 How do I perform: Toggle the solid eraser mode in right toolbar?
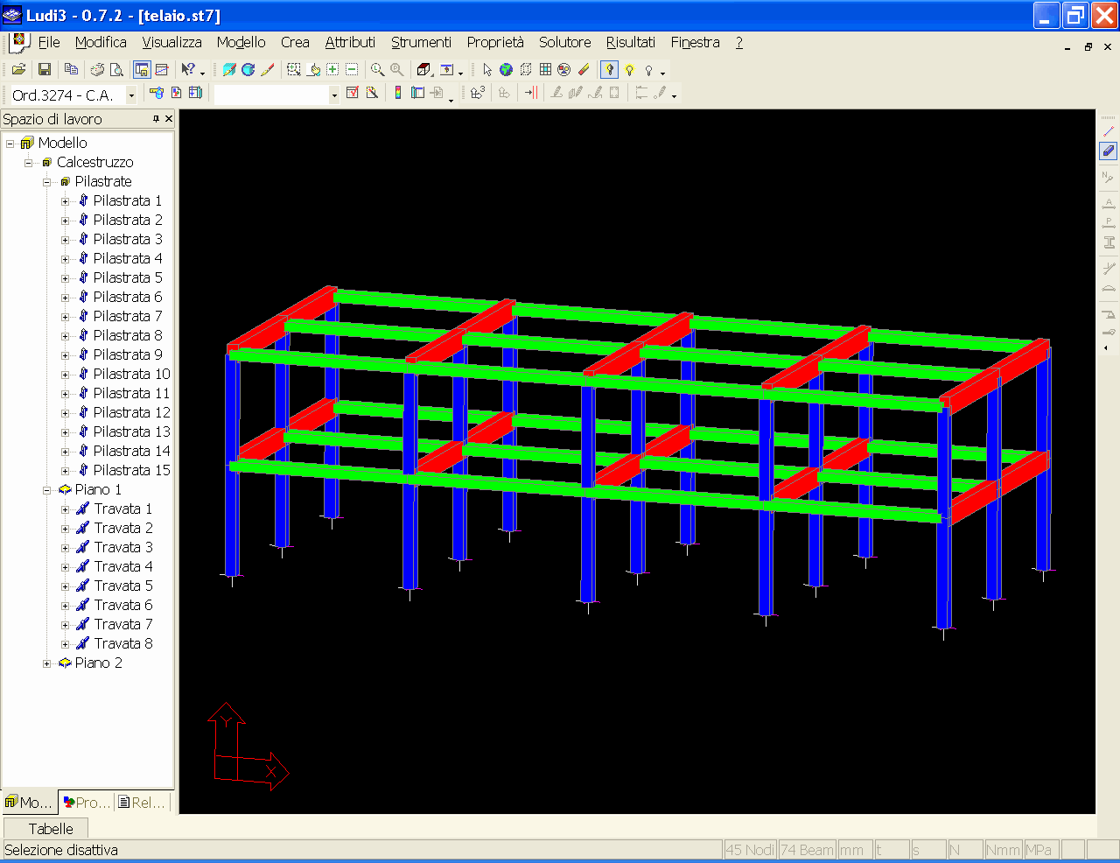point(1109,151)
